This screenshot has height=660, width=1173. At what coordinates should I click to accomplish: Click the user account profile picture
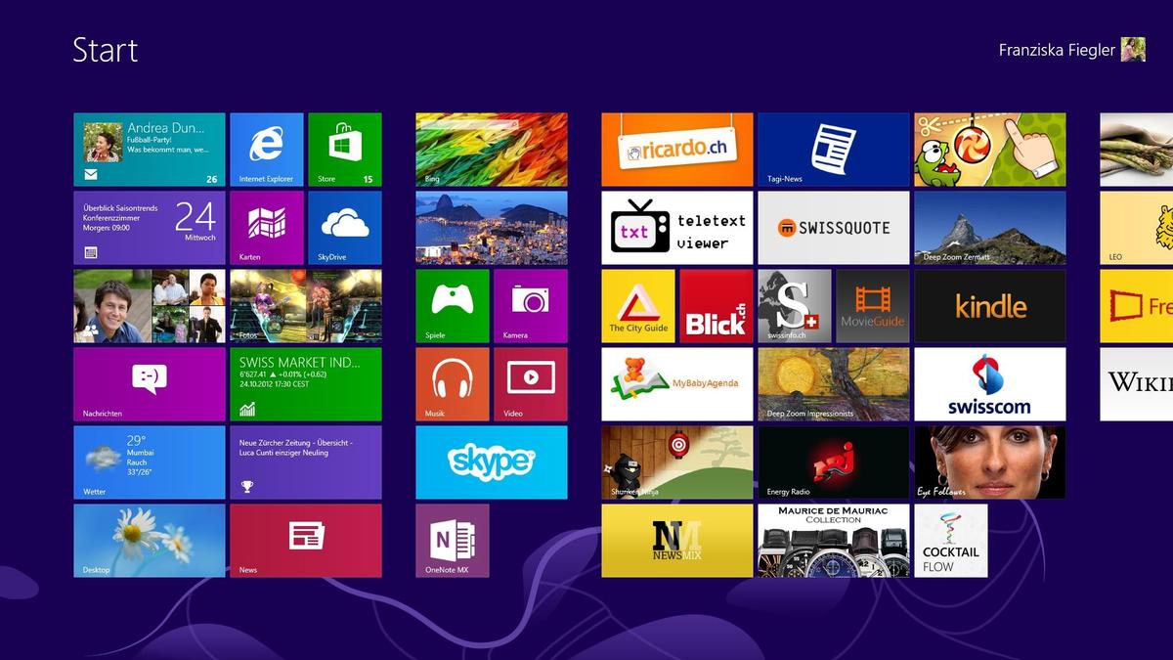1133,50
